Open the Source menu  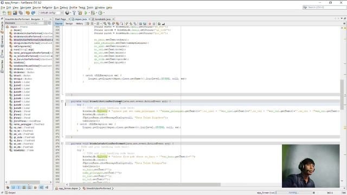pyautogui.click(x=36, y=8)
